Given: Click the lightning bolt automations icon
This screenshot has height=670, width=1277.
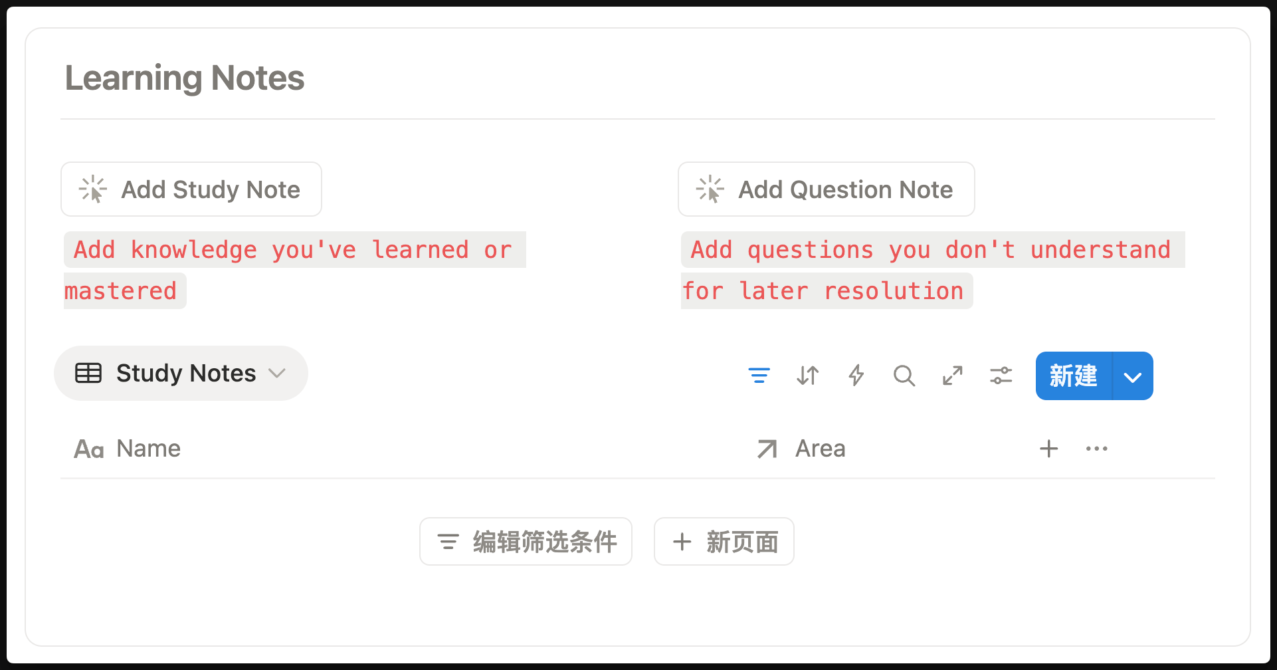Looking at the screenshot, I should click(x=856, y=376).
